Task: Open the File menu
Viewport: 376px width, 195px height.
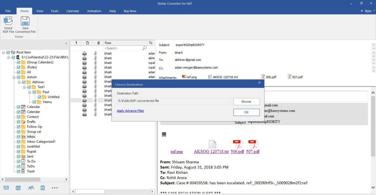Action: pyautogui.click(x=8, y=11)
